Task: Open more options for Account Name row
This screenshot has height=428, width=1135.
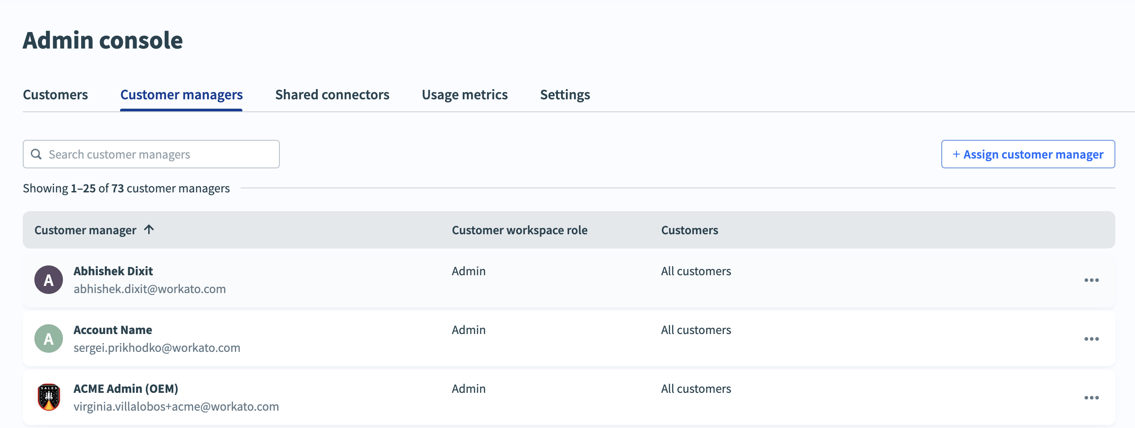Action: point(1091,339)
